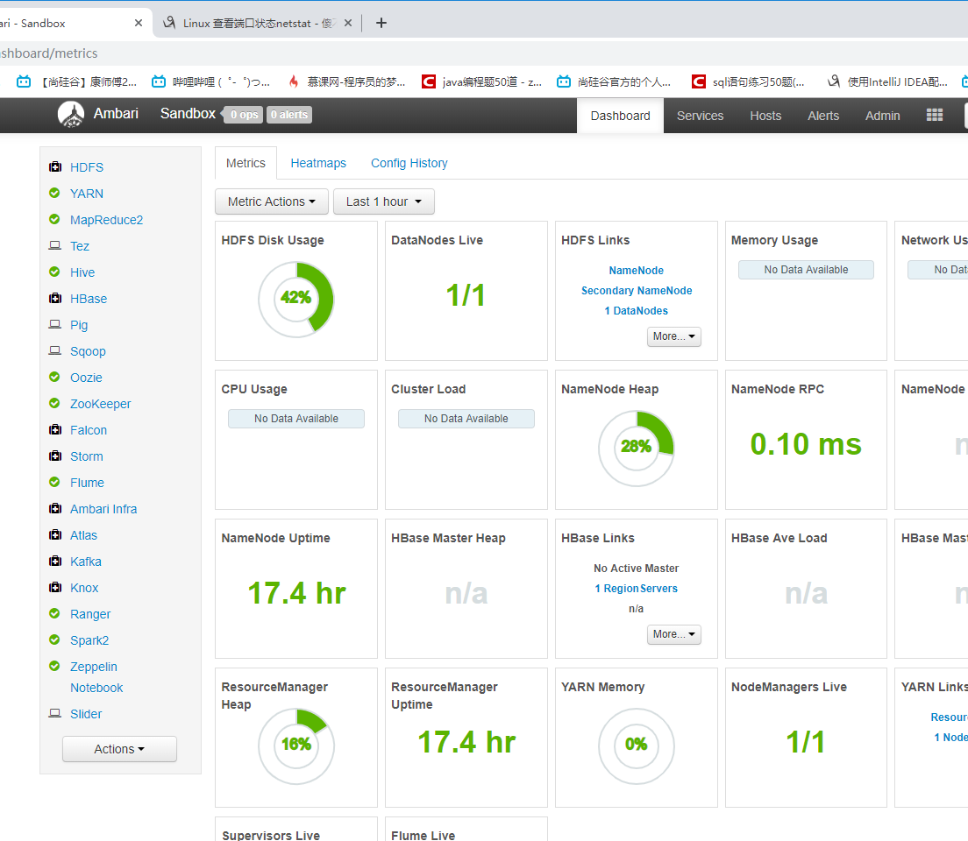This screenshot has height=841, width=968.
Task: Open the 1 RegionServers link
Action: click(x=636, y=589)
